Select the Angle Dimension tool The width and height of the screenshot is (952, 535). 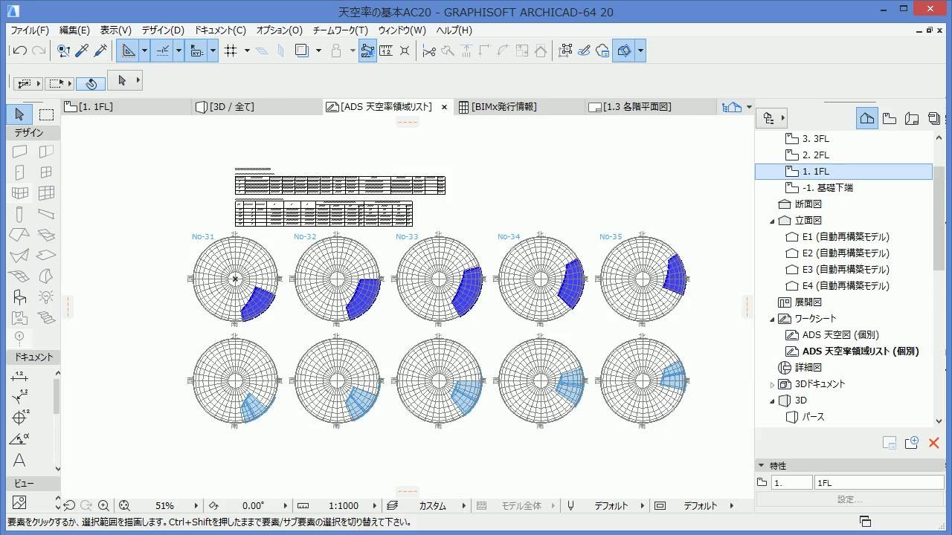pyautogui.click(x=19, y=439)
